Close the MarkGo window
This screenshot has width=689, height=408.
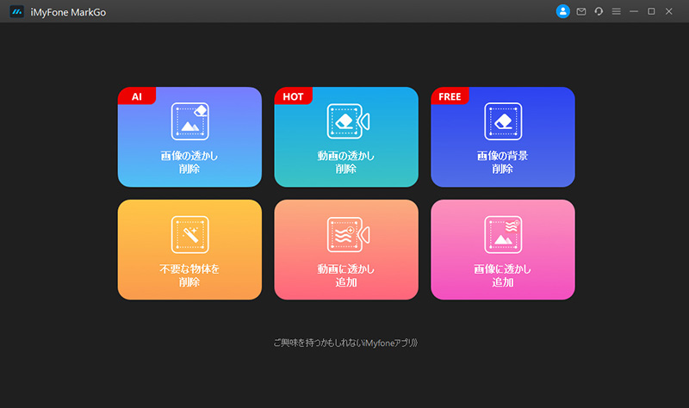coord(669,11)
